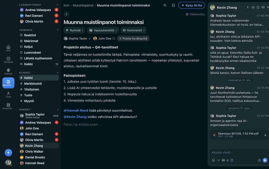
Task: Toggle John Doe's approval circle
Action: (114, 38)
